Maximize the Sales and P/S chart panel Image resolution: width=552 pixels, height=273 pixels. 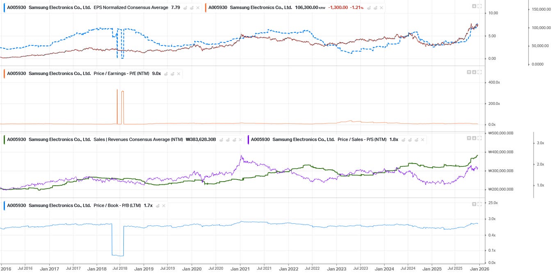[479, 138]
